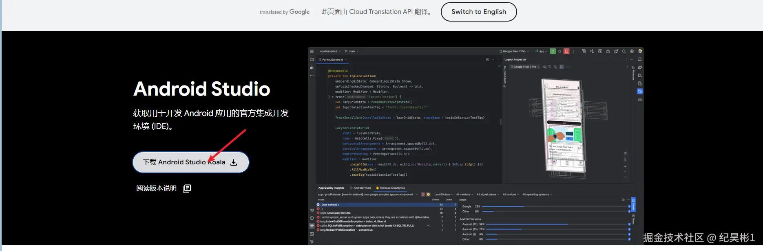
Task: Switch to the Firebase Crashlytics tab
Action: tap(390, 188)
